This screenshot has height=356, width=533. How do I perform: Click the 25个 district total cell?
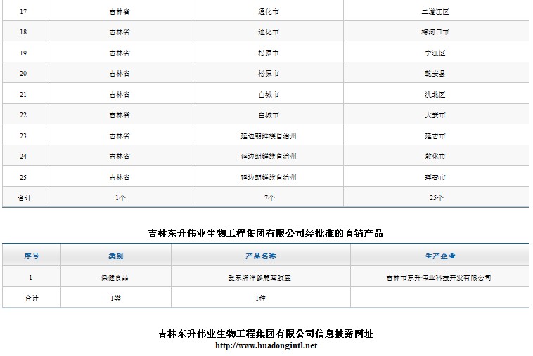436,198
